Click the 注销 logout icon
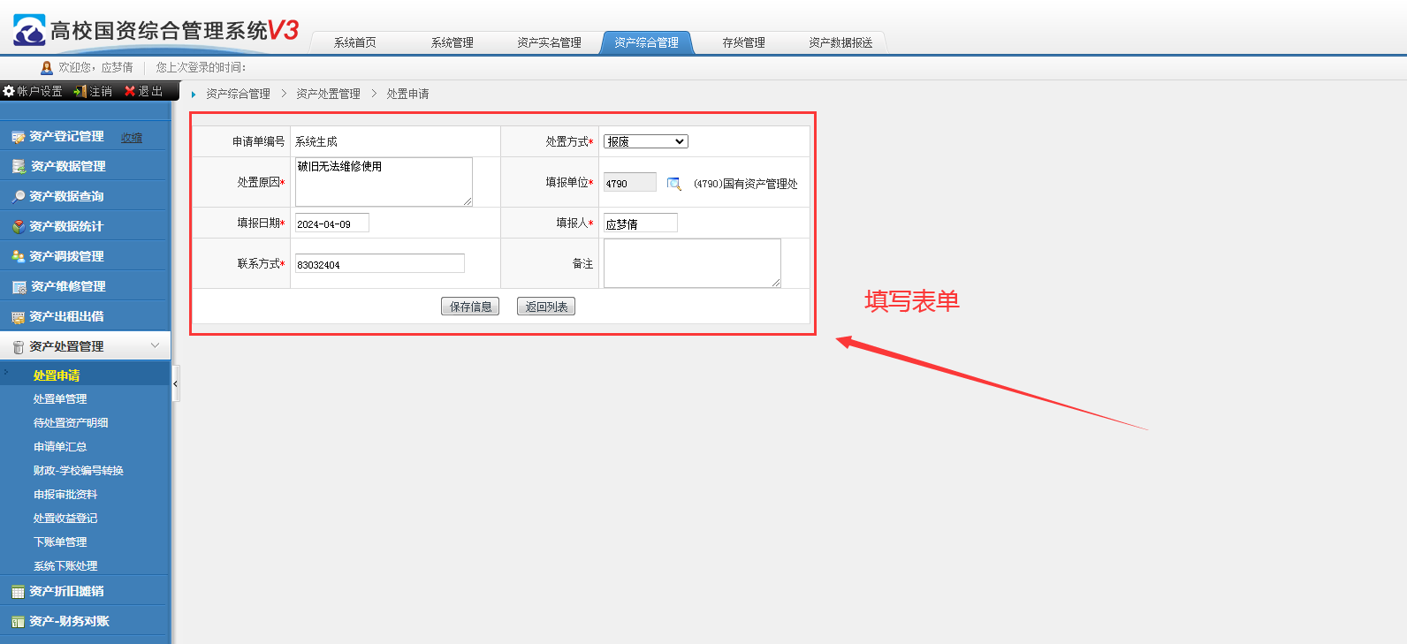The height and width of the screenshot is (644, 1407). 80,91
